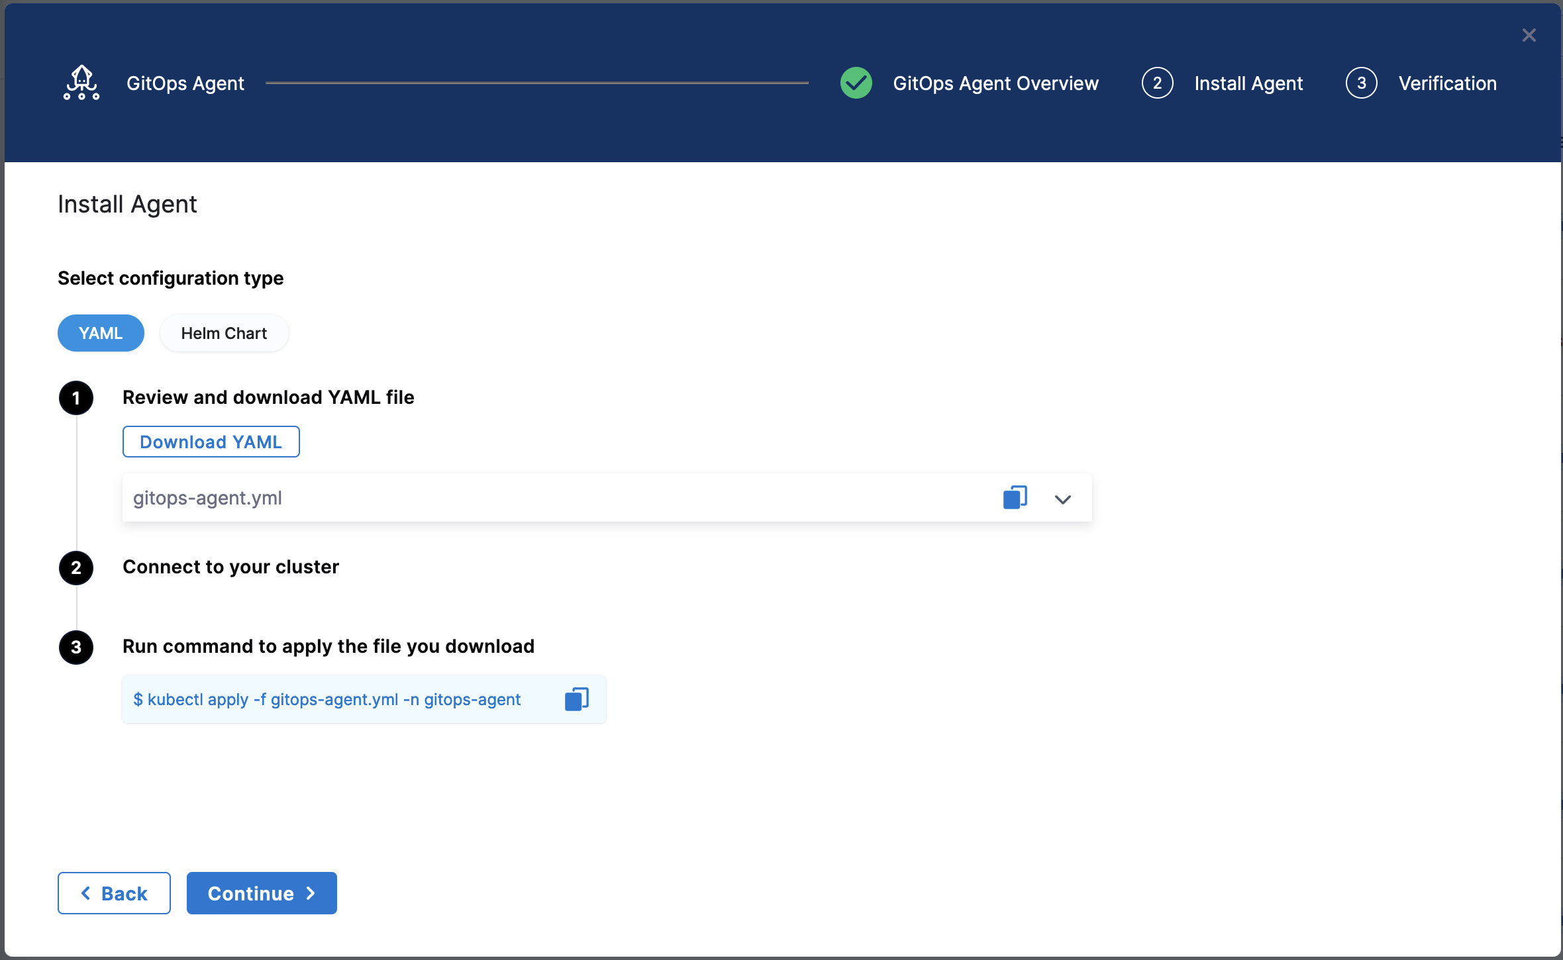Click the green checkmark for GitOps Agent Overview
This screenshot has height=960, width=1563.
pyautogui.click(x=855, y=82)
